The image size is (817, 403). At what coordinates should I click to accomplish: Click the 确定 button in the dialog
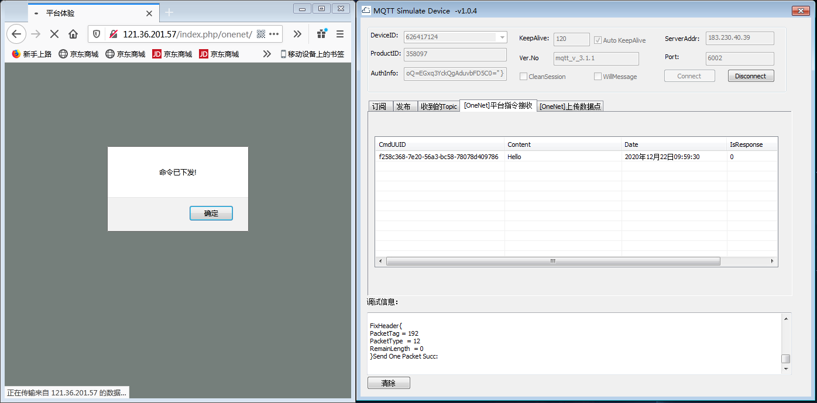coord(211,213)
